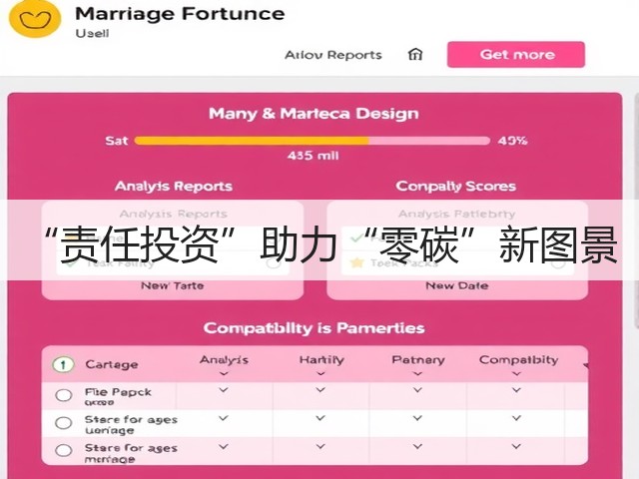Viewport: 639px width, 479px height.
Task: Open Analysis chevron in Fte Papck row
Action: [224, 390]
